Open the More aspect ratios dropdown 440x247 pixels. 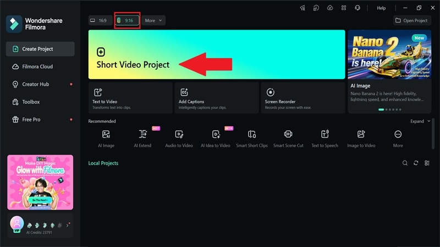pyautogui.click(x=153, y=20)
